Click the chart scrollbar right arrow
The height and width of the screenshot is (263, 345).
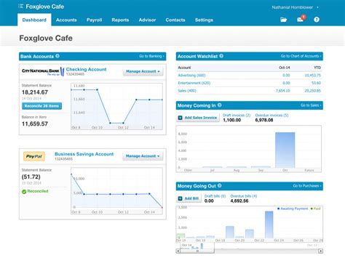(320, 251)
